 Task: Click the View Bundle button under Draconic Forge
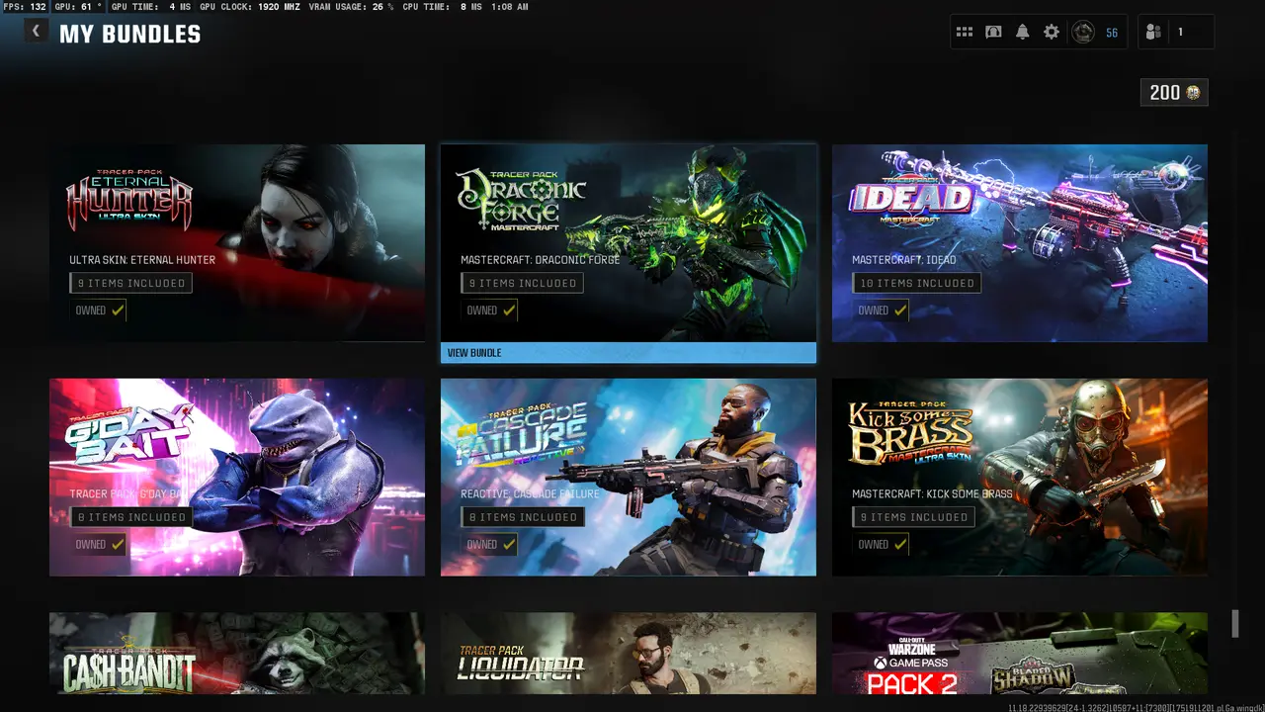point(629,353)
